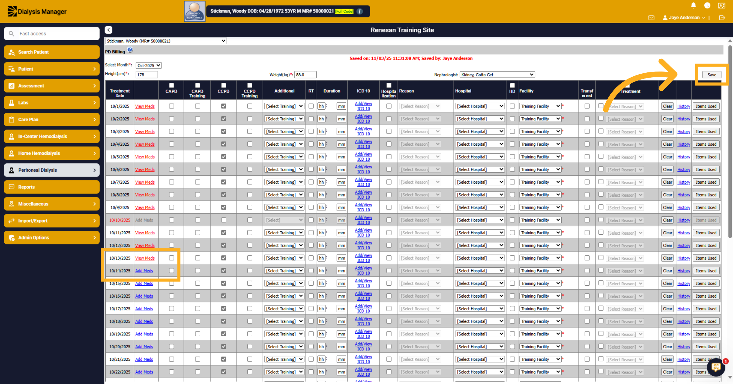
Task: Open the notifications bell icon
Action: [x=693, y=5]
